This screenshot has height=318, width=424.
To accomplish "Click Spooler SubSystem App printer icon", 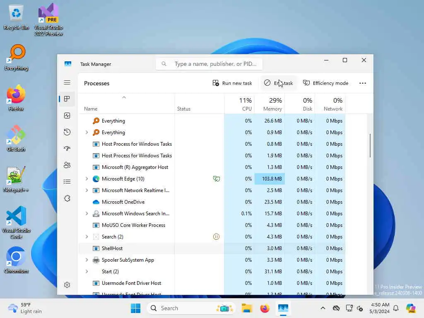I will [x=96, y=260].
